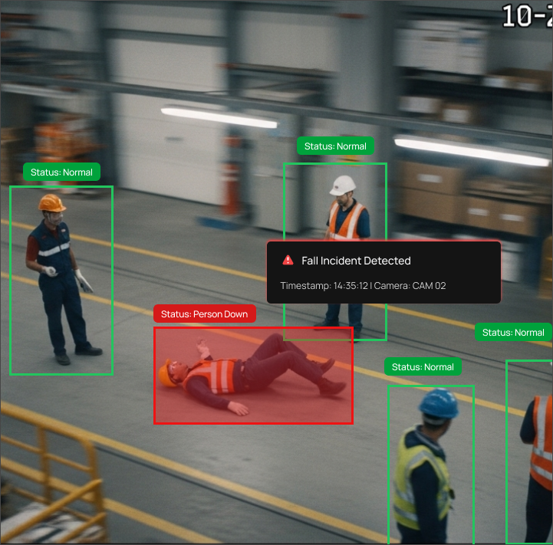553x545 pixels.
Task: Click the blue hard hat of the worker
Action: (x=439, y=404)
